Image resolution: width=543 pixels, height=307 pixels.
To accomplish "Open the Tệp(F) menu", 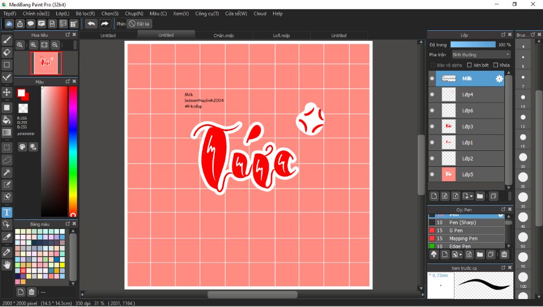I will (10, 13).
